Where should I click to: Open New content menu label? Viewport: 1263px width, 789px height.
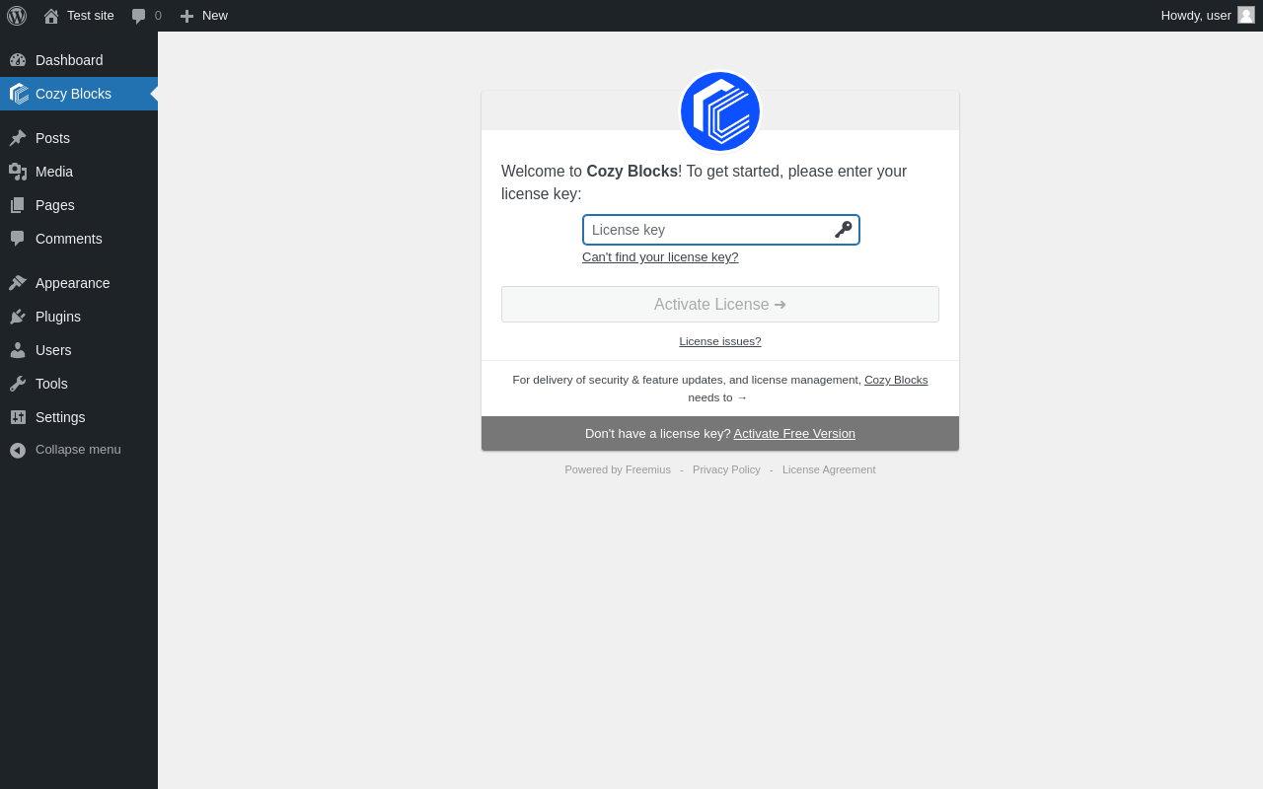[215, 16]
